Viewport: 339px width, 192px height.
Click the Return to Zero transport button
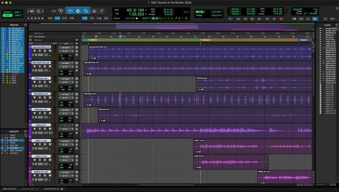pos(239,19)
